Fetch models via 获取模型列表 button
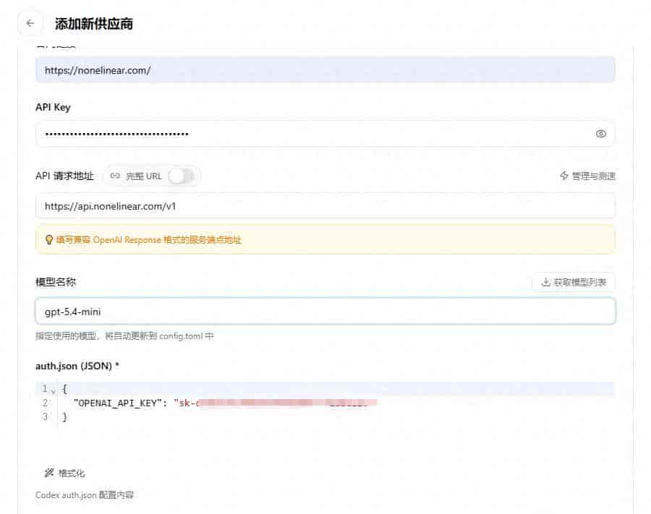Image resolution: width=651 pixels, height=514 pixels. coord(574,282)
